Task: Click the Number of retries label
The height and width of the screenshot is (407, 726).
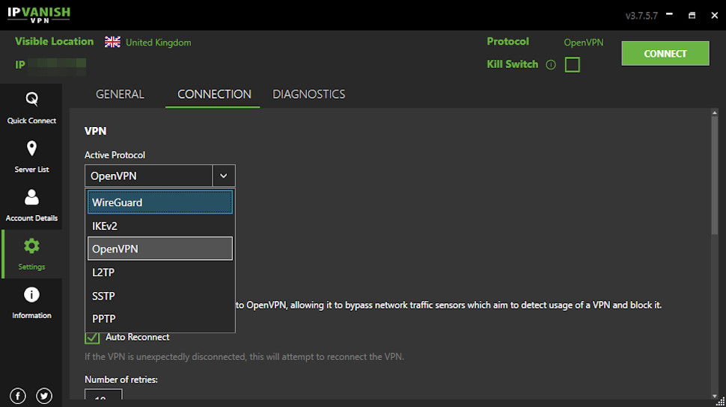Action: coord(121,380)
